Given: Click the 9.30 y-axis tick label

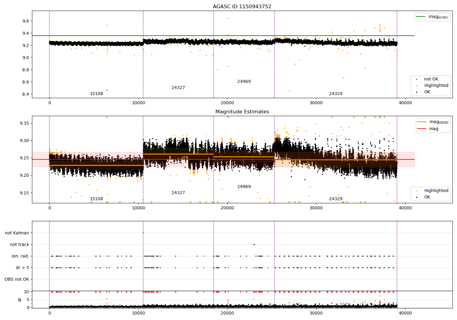Looking at the screenshot, I should coord(24,140).
